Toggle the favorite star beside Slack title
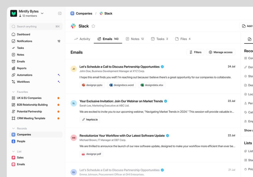 (x=93, y=26)
